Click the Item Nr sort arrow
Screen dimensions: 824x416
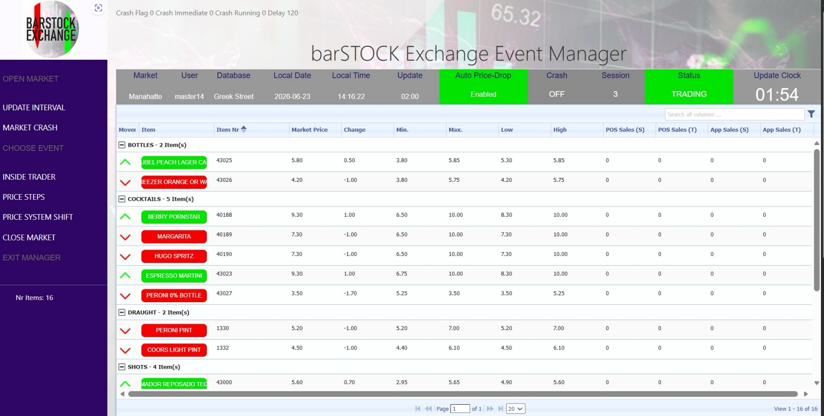tap(244, 129)
